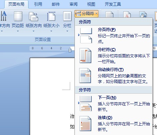Switch to the 邮件 tab
157x135 pixels.
click(56, 4)
